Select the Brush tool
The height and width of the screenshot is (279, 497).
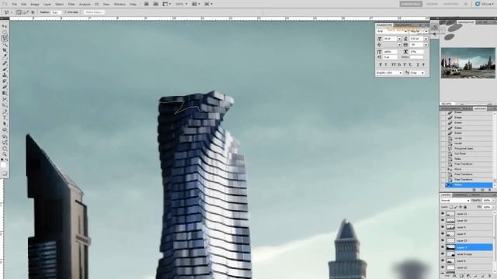(5, 69)
